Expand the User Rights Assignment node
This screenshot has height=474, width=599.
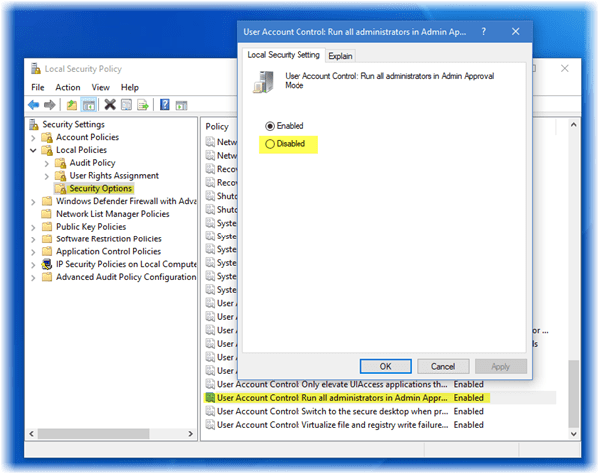(x=47, y=176)
